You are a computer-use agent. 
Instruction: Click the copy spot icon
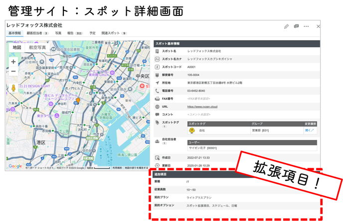coord(296,26)
